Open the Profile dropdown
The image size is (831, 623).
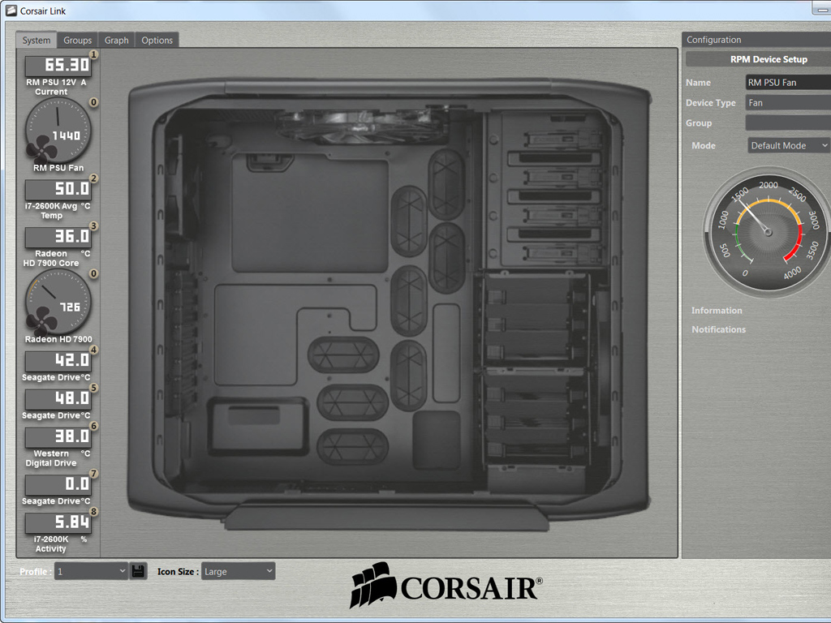[x=91, y=571]
